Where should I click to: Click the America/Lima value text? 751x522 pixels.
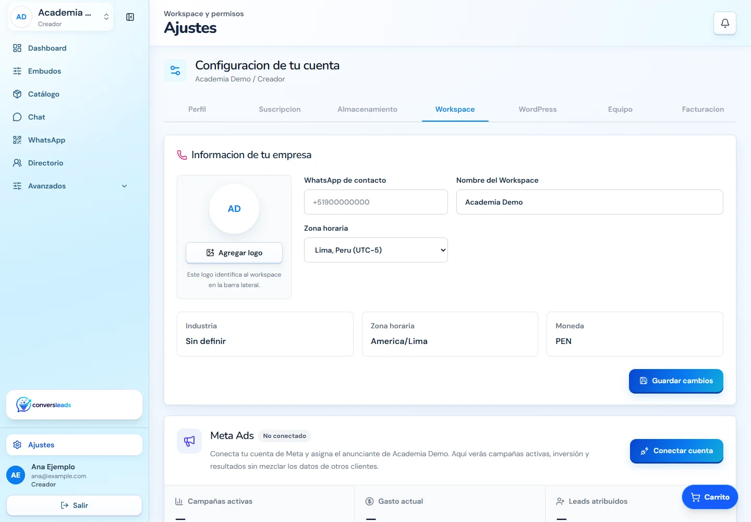(x=399, y=341)
